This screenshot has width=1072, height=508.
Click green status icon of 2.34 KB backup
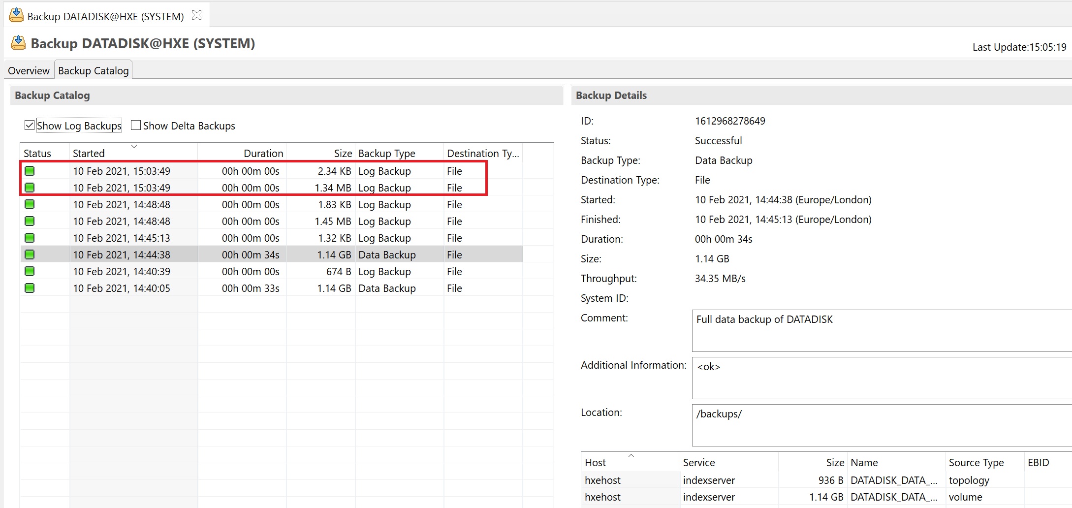(x=30, y=171)
